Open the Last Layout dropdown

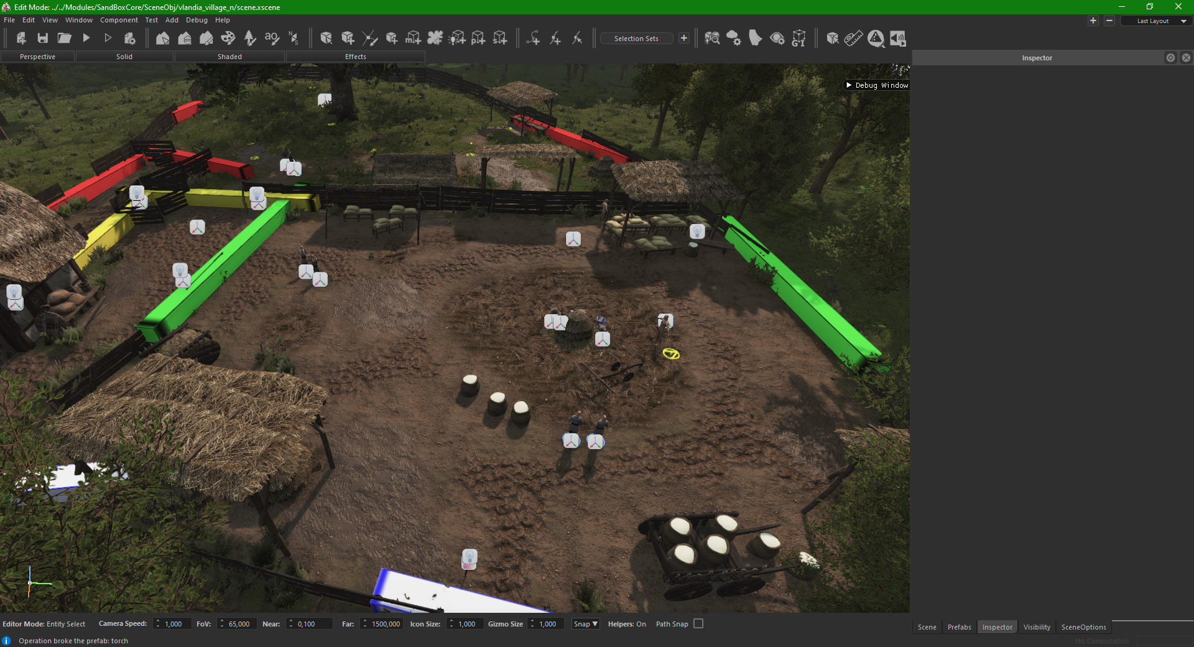pyautogui.click(x=1157, y=21)
